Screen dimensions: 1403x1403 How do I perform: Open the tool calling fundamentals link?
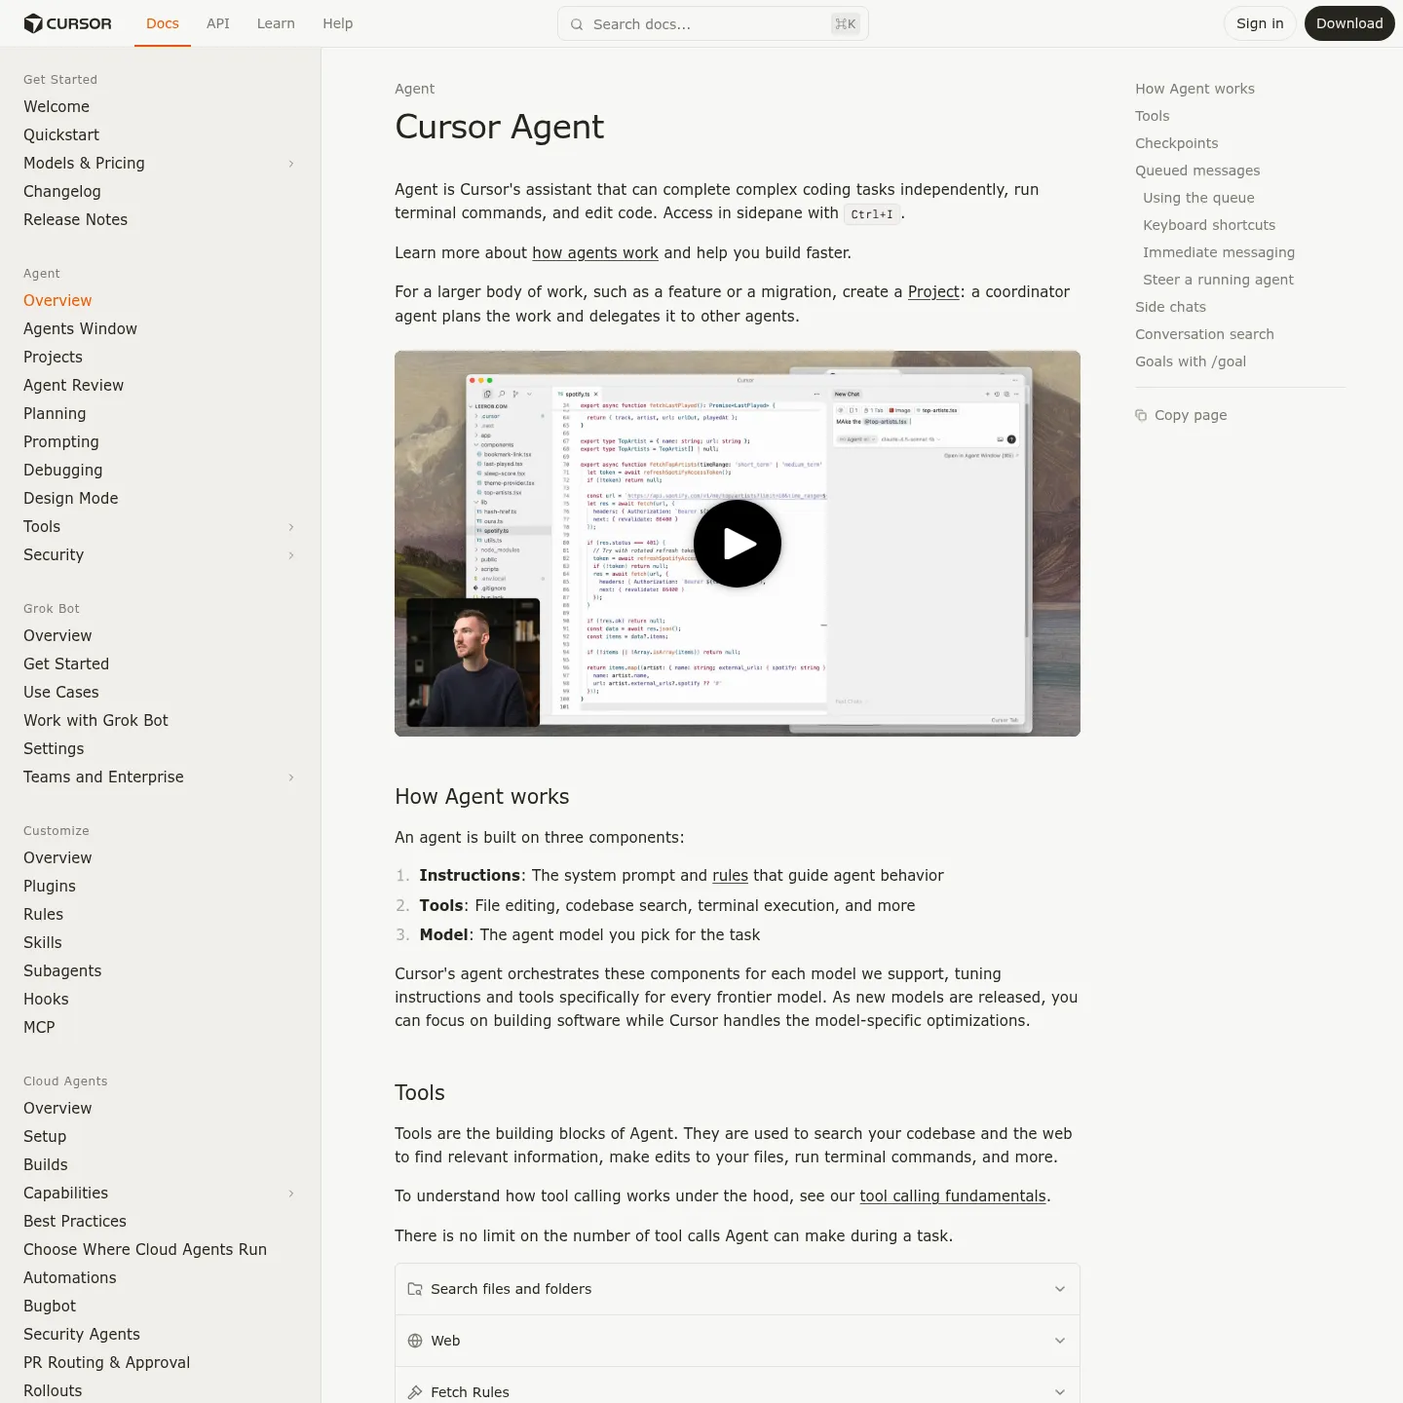tap(953, 1196)
